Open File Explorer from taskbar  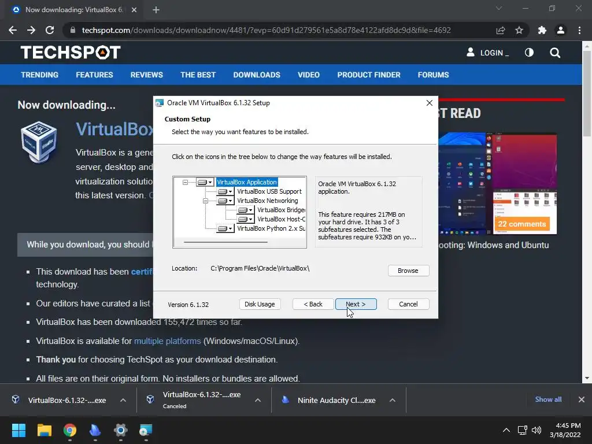tap(44, 430)
